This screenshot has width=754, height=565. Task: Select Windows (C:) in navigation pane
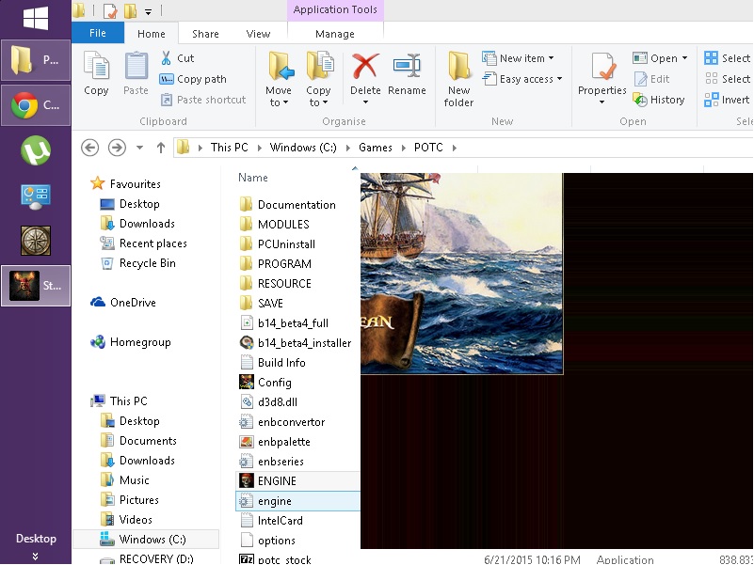[146, 539]
